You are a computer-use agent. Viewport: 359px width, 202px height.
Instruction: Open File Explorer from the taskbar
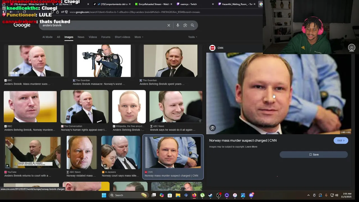178,195
